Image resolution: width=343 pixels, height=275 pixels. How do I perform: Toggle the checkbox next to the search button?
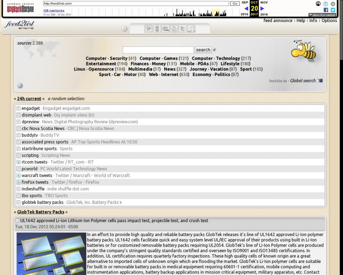214,50
